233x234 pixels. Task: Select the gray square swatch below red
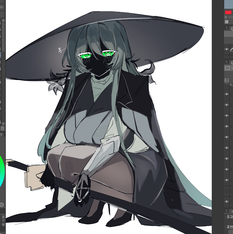[x=227, y=22]
